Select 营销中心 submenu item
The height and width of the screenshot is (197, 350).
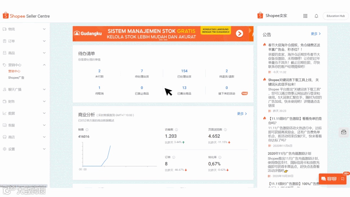[x=14, y=71]
